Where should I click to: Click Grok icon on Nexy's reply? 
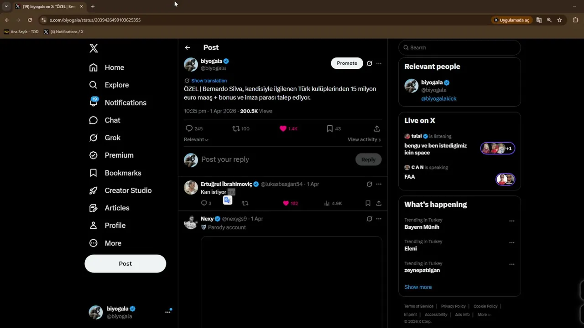tap(370, 219)
